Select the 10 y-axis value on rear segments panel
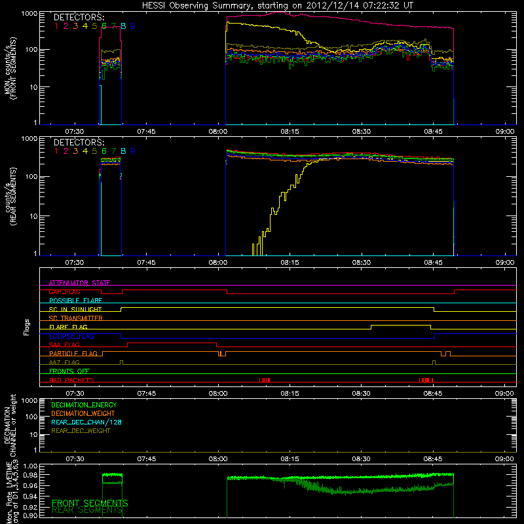This screenshot has width=524, height=524. pos(33,216)
